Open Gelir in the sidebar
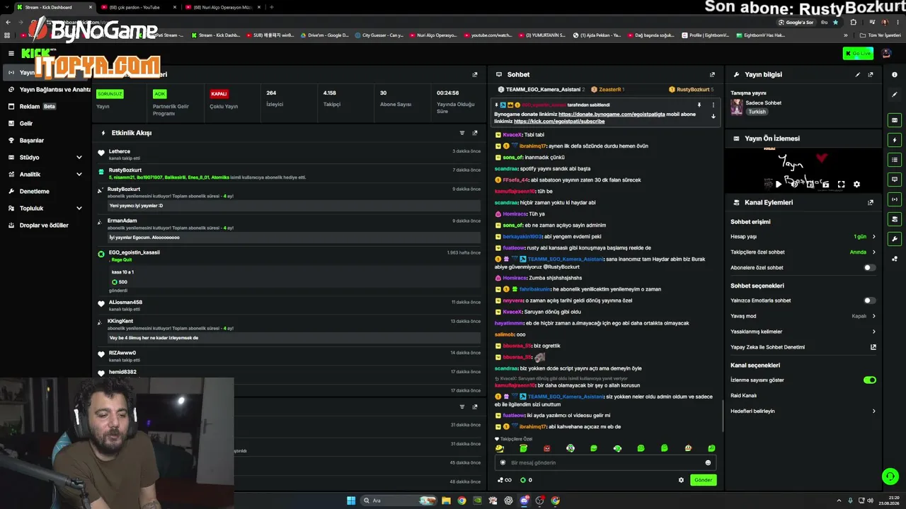This screenshot has height=509, width=906. (x=26, y=124)
